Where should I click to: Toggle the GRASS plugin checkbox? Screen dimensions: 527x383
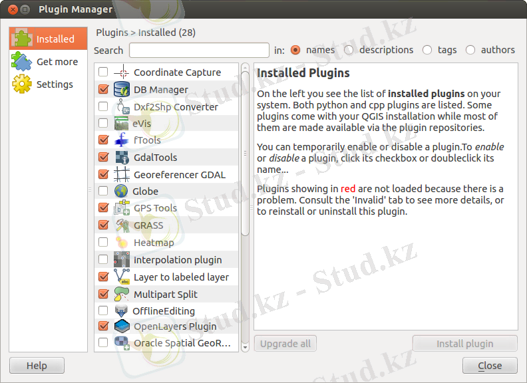pyautogui.click(x=104, y=225)
